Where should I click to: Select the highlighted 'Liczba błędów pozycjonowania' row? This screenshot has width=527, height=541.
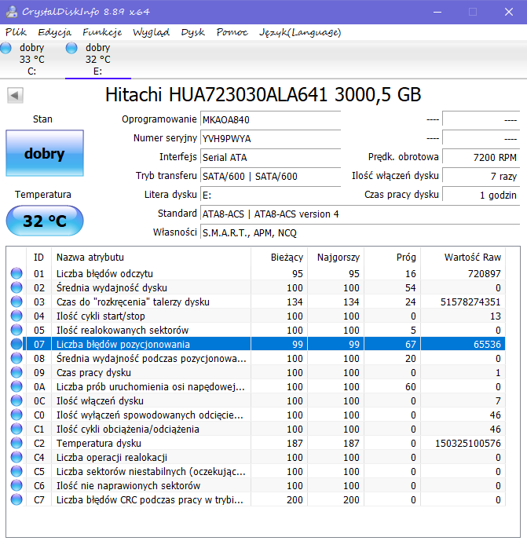256,344
